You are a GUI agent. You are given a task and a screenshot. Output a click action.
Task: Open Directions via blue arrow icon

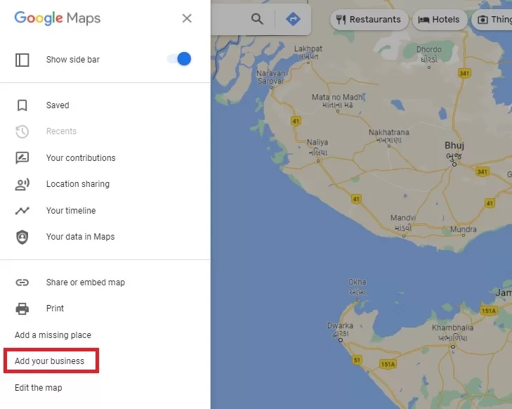point(293,19)
